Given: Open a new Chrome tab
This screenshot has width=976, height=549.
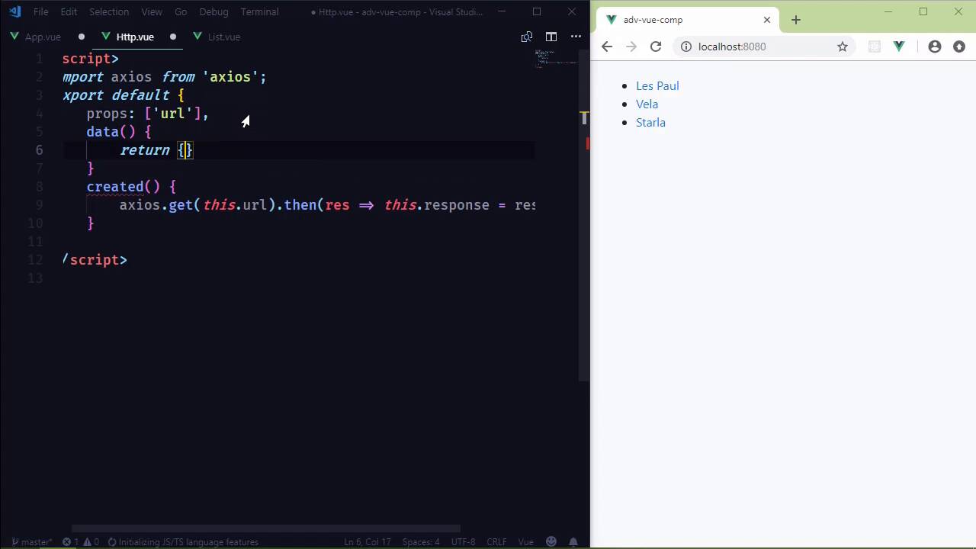Looking at the screenshot, I should pyautogui.click(x=796, y=20).
